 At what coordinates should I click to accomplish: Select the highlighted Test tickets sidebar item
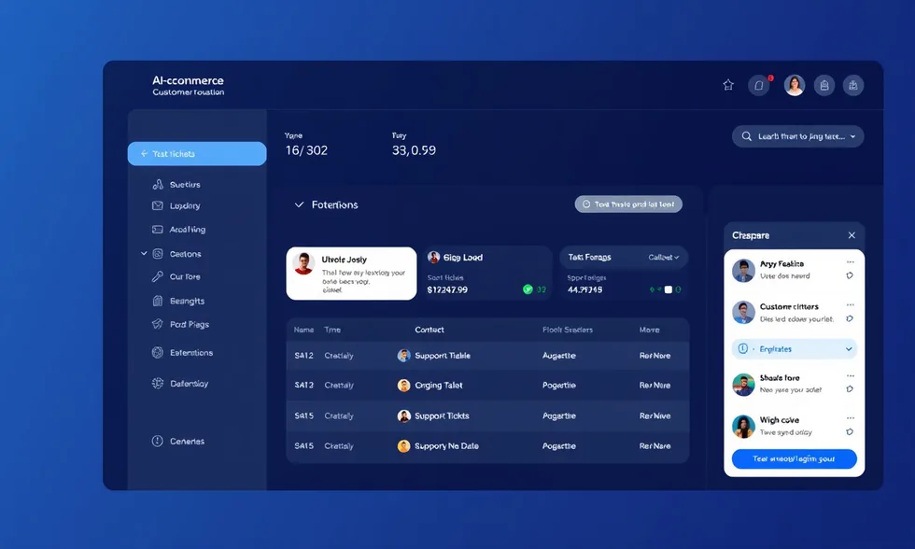point(197,154)
